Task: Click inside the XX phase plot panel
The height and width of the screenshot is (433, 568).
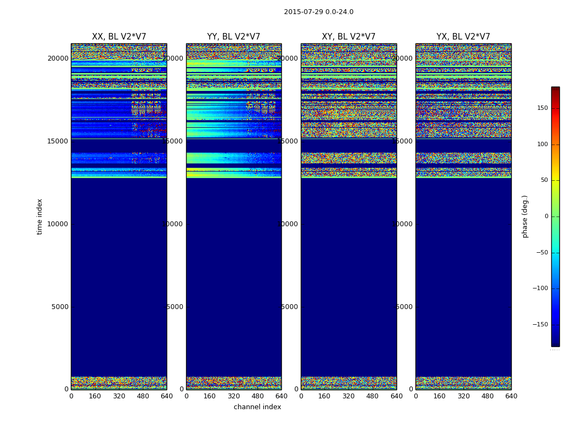Action: tap(119, 271)
